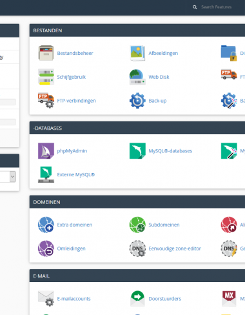Click the phpMyAdmin sailboat icon
The height and width of the screenshot is (315, 245).
[x=46, y=151]
